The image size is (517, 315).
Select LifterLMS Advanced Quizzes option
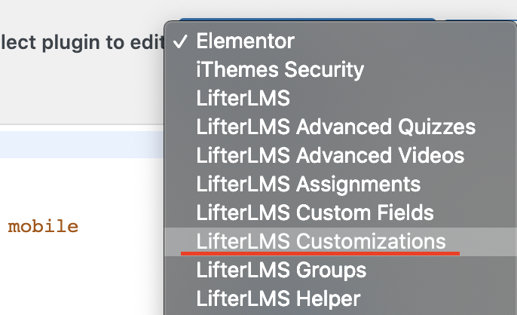point(341,127)
